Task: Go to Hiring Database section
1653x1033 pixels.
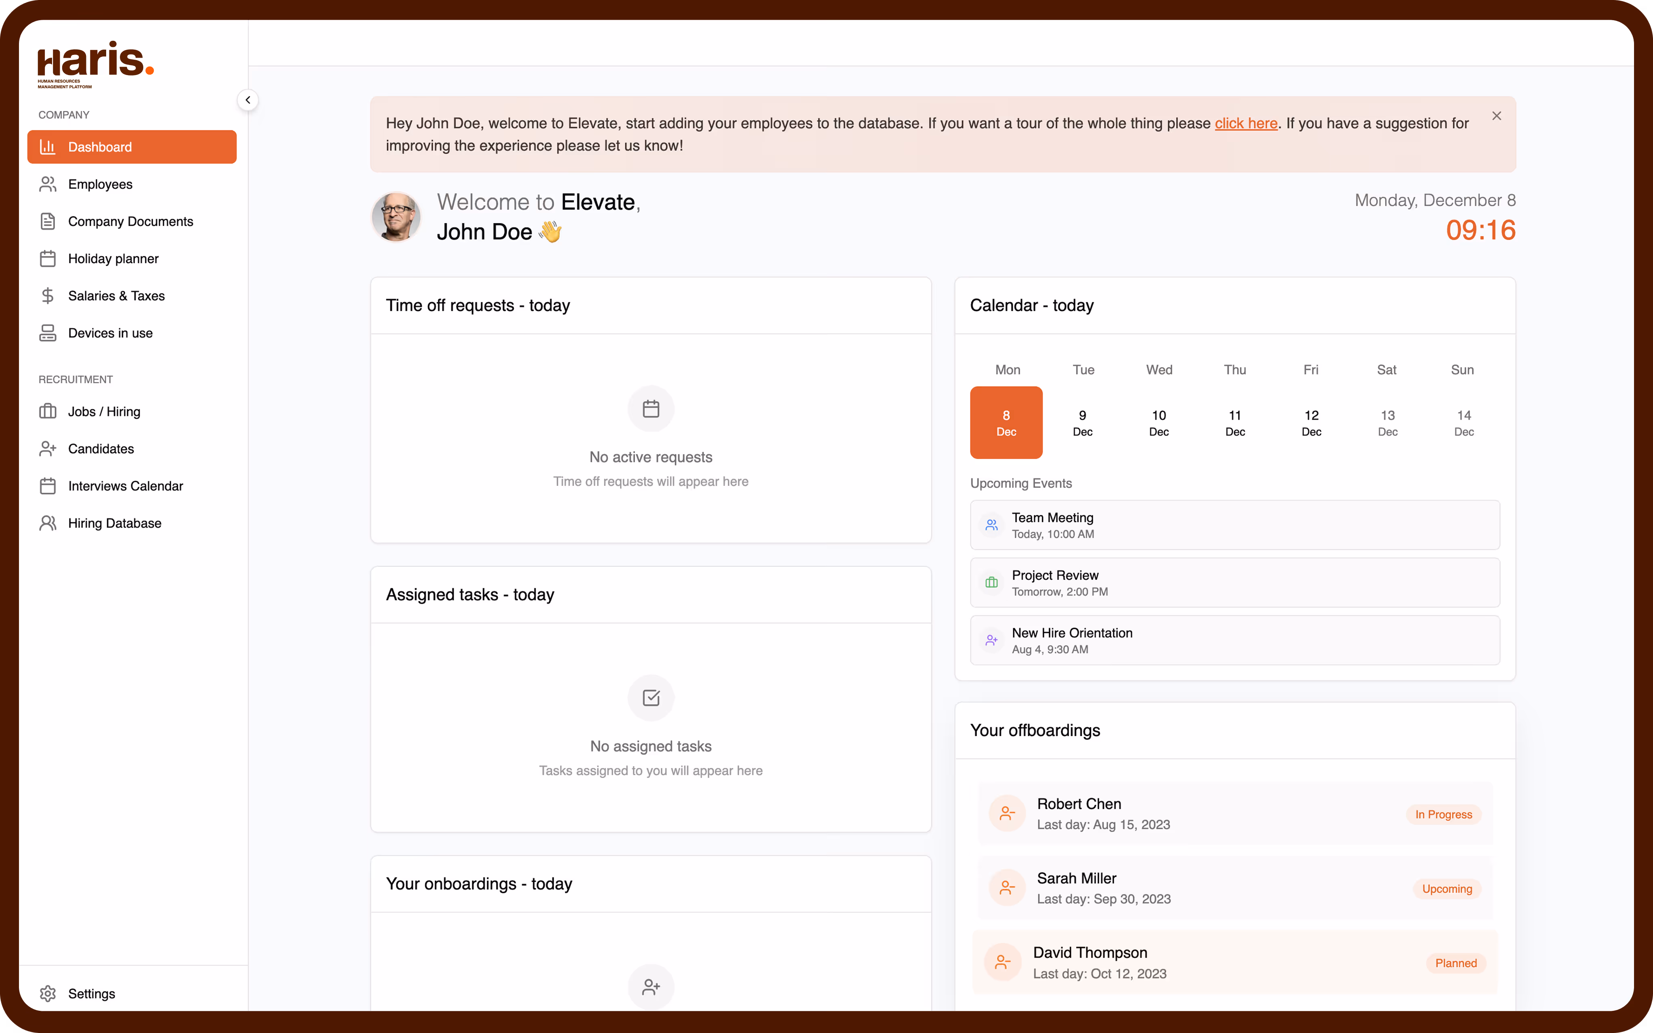Action: pos(115,523)
